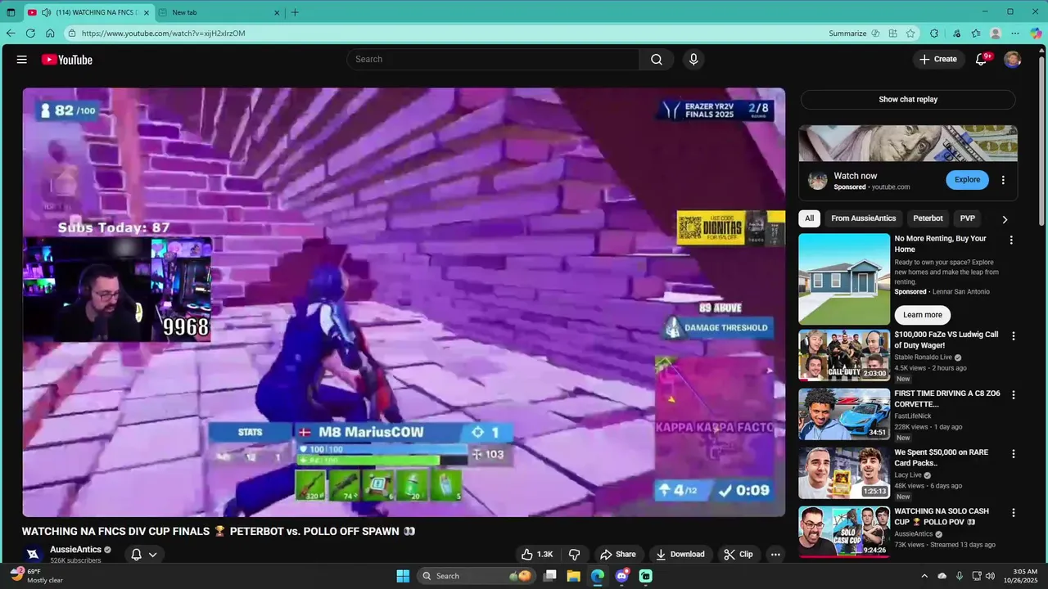Viewport: 1048px width, 589px height.
Task: View site information lock icon
Action: point(72,34)
